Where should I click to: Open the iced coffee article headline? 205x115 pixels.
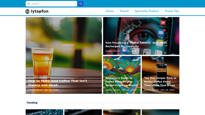coord(58,83)
